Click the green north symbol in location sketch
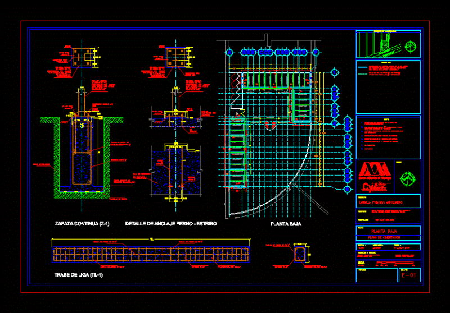This screenshot has height=313, width=450. [x=411, y=47]
